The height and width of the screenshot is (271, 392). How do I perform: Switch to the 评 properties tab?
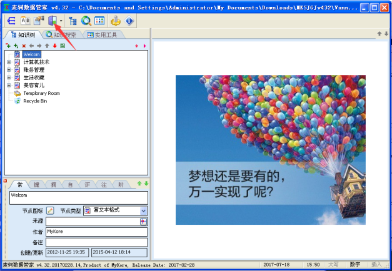87,185
